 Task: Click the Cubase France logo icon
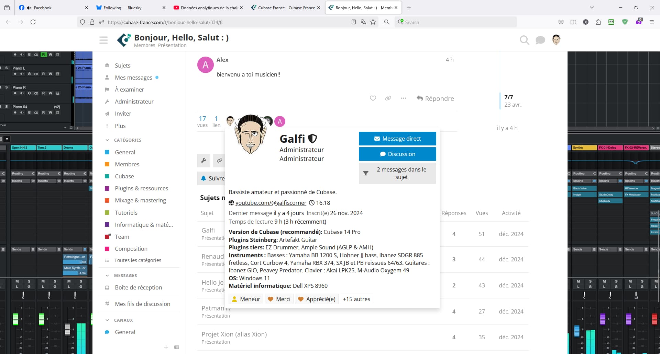(124, 40)
